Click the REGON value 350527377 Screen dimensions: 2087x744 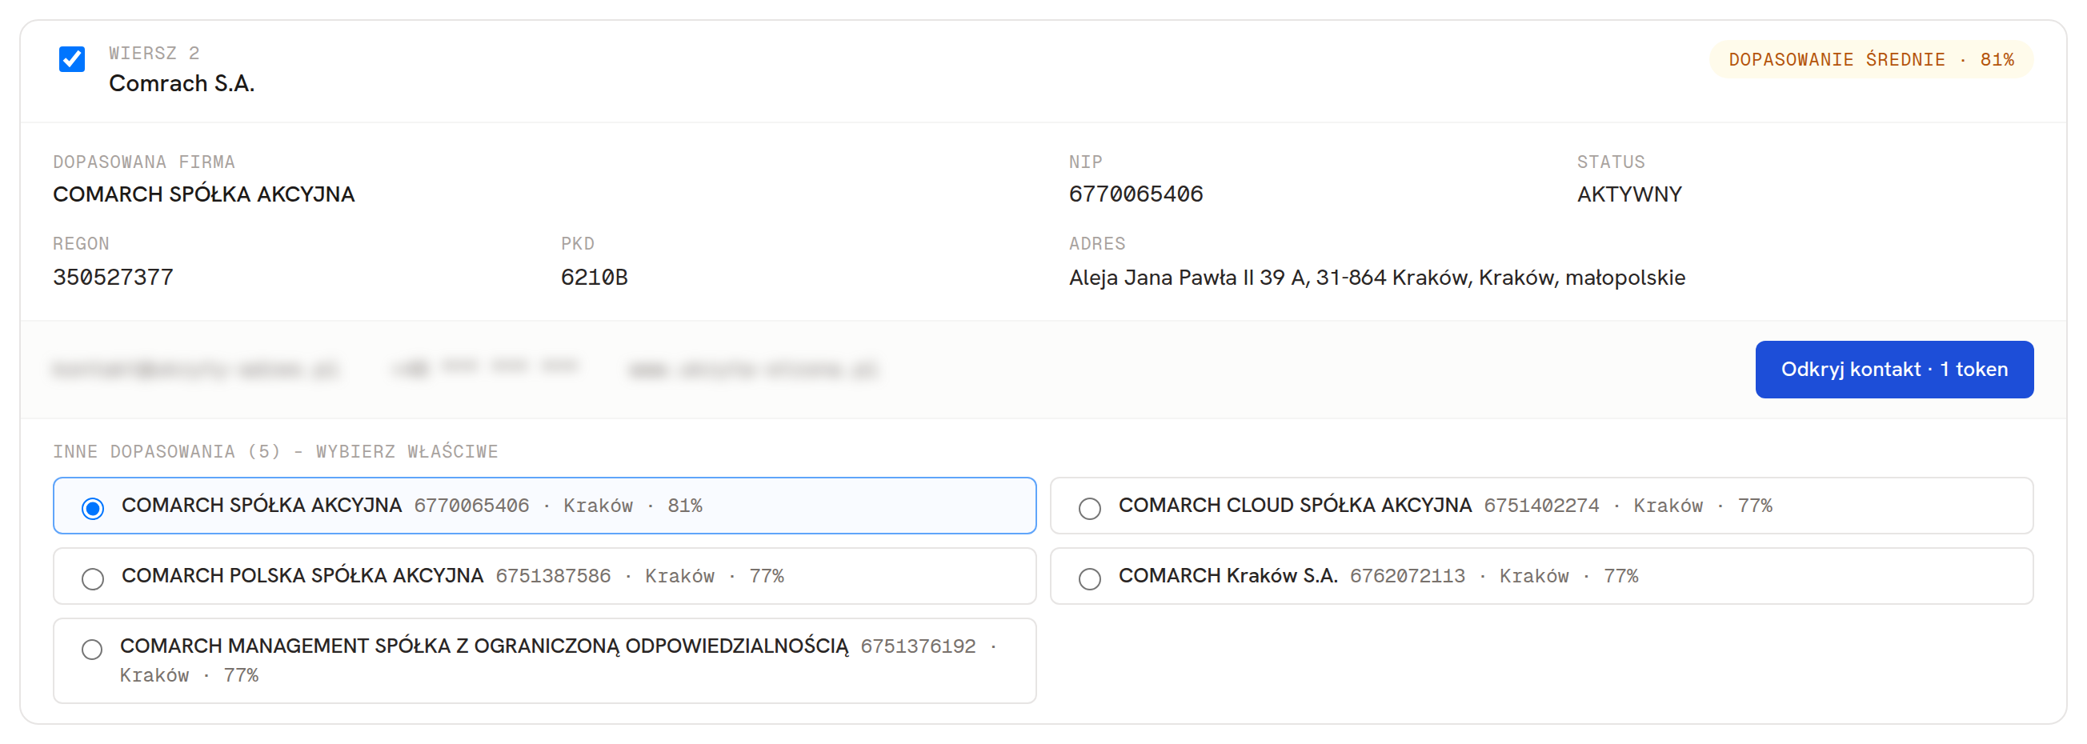113,277
